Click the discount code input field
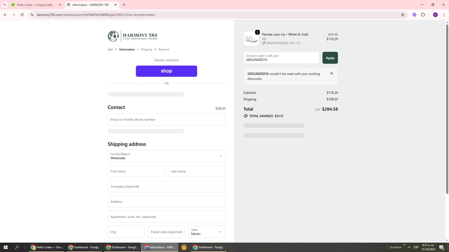This screenshot has height=252, width=449. (281, 58)
